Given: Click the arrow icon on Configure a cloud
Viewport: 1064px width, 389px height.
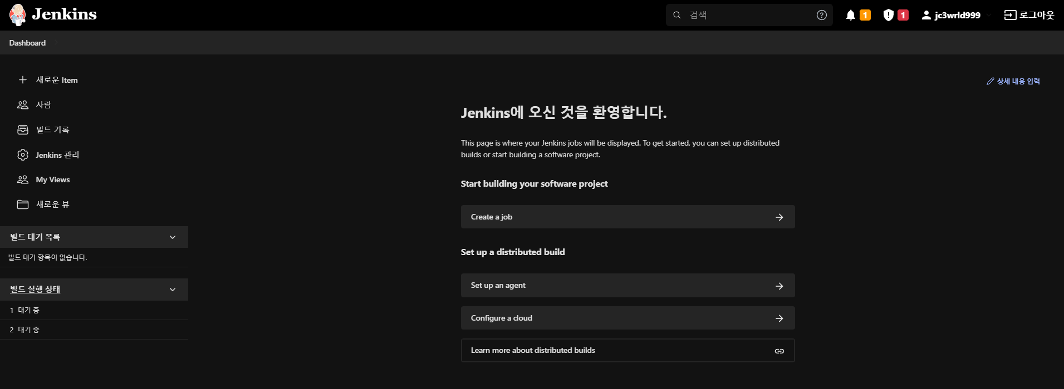Looking at the screenshot, I should click(x=779, y=318).
